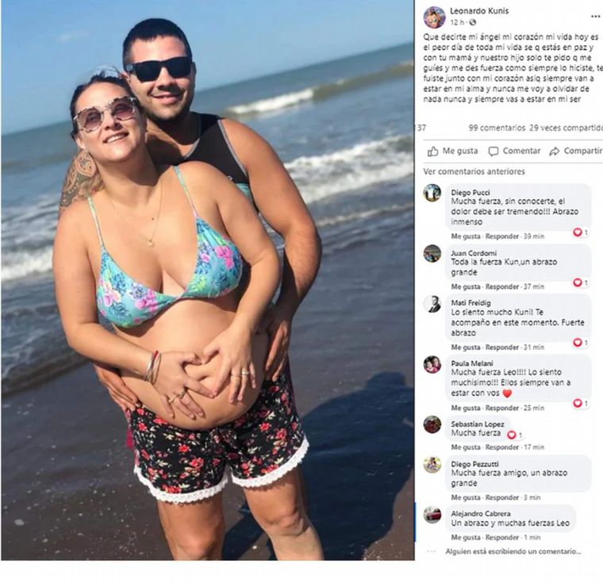The width and height of the screenshot is (603, 583).
Task: Like Diego Pucci's comment with Me gusta
Action: point(465,236)
